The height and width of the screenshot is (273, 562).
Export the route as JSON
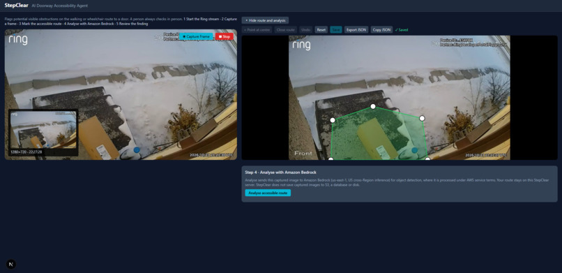pos(356,30)
